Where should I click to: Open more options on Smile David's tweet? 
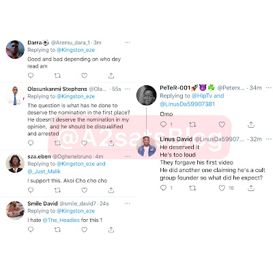[x=128, y=203]
